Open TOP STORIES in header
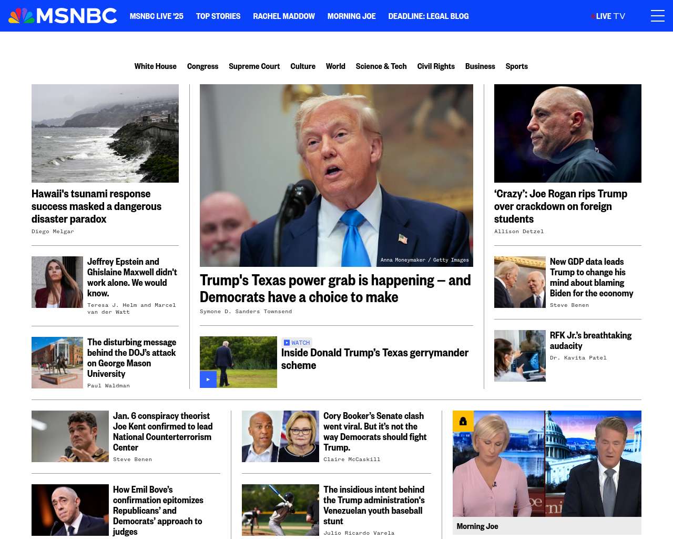Image resolution: width=673 pixels, height=539 pixels. click(x=218, y=16)
